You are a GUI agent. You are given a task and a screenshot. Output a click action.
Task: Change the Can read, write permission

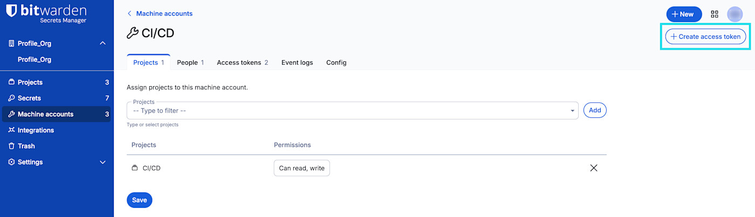301,168
